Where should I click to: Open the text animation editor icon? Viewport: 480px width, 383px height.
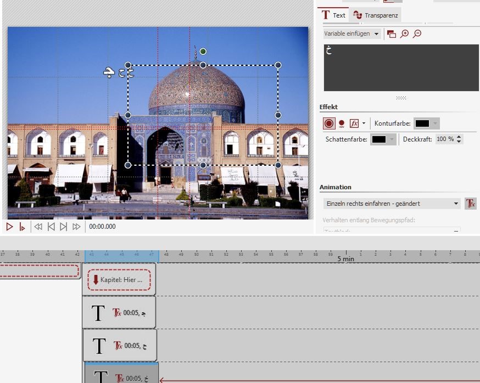470,204
